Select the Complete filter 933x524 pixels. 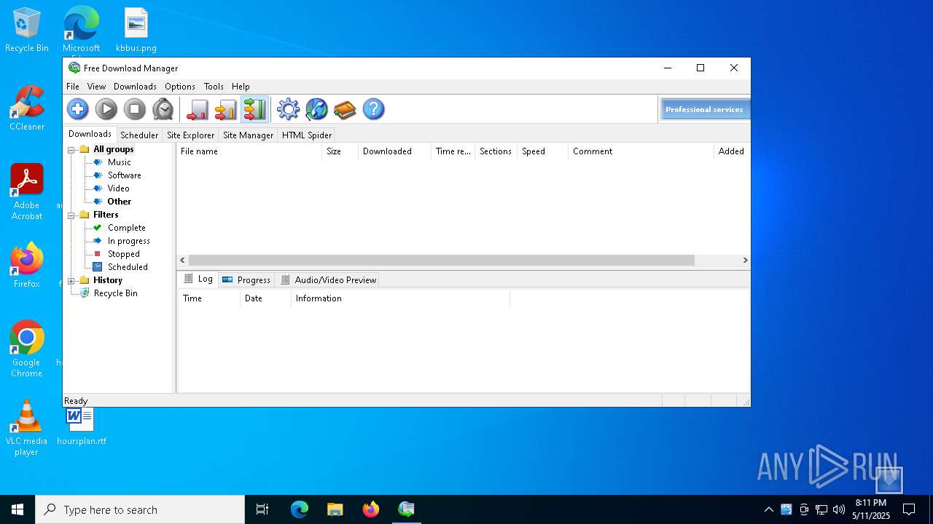pyautogui.click(x=127, y=228)
